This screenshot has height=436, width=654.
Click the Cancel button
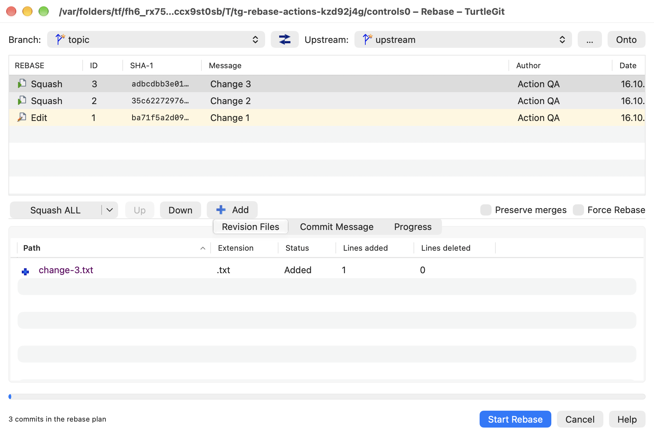click(580, 419)
